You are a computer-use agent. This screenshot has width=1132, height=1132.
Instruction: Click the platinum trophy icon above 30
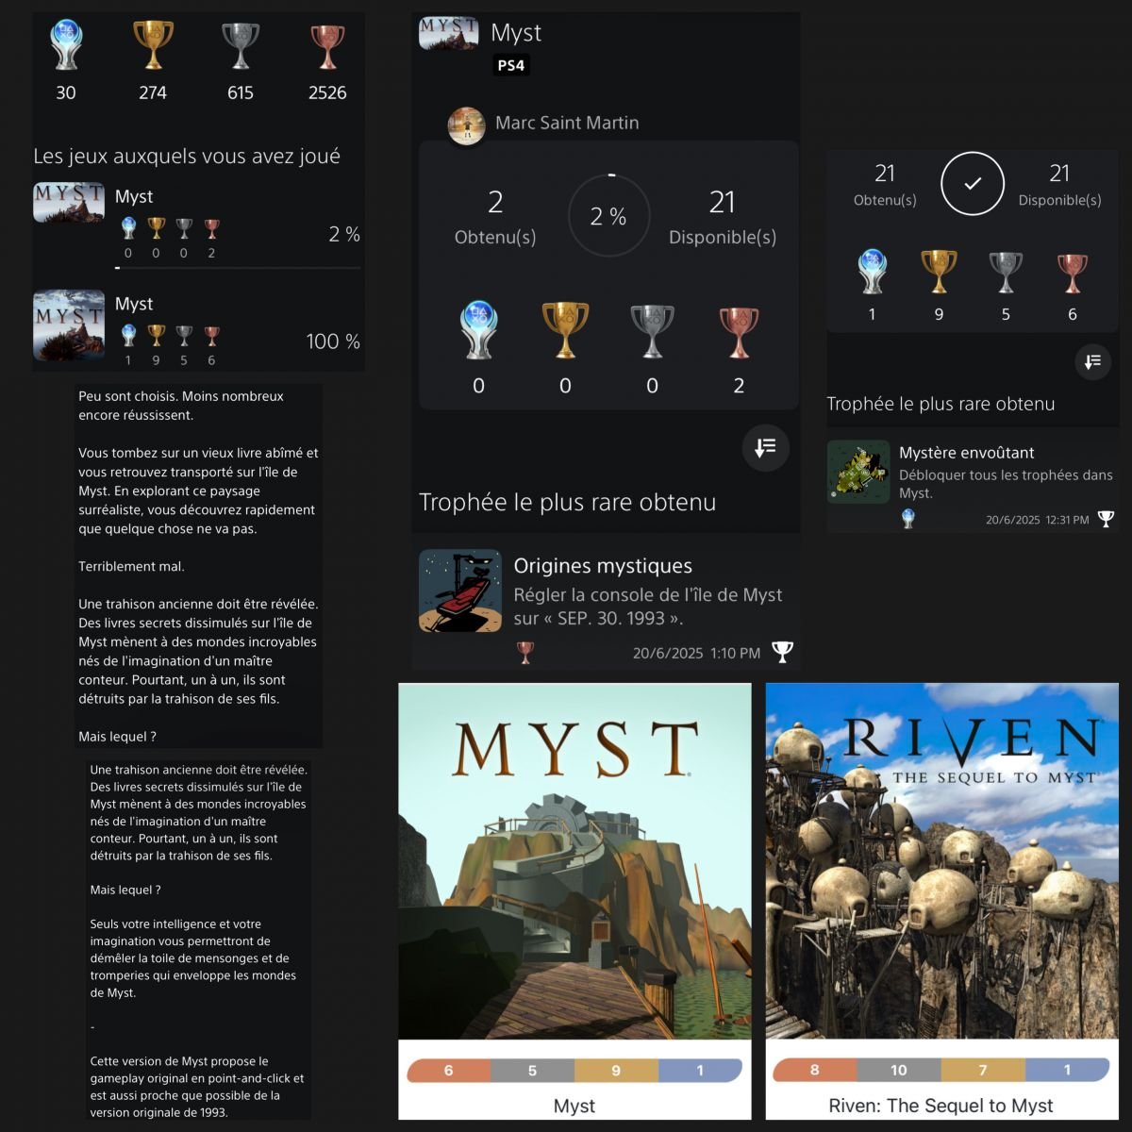click(65, 45)
